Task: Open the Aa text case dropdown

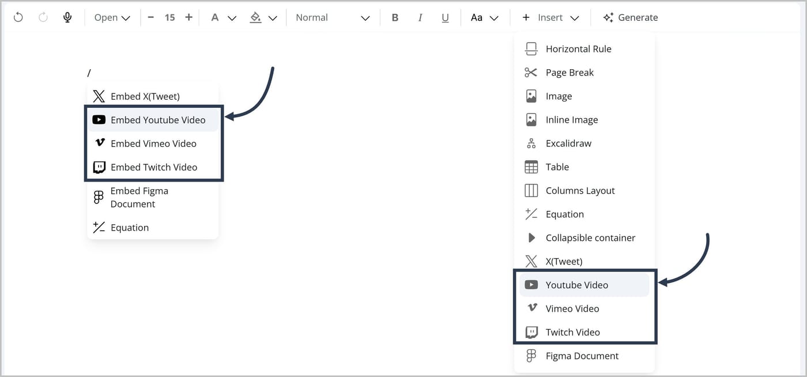Action: 484,17
